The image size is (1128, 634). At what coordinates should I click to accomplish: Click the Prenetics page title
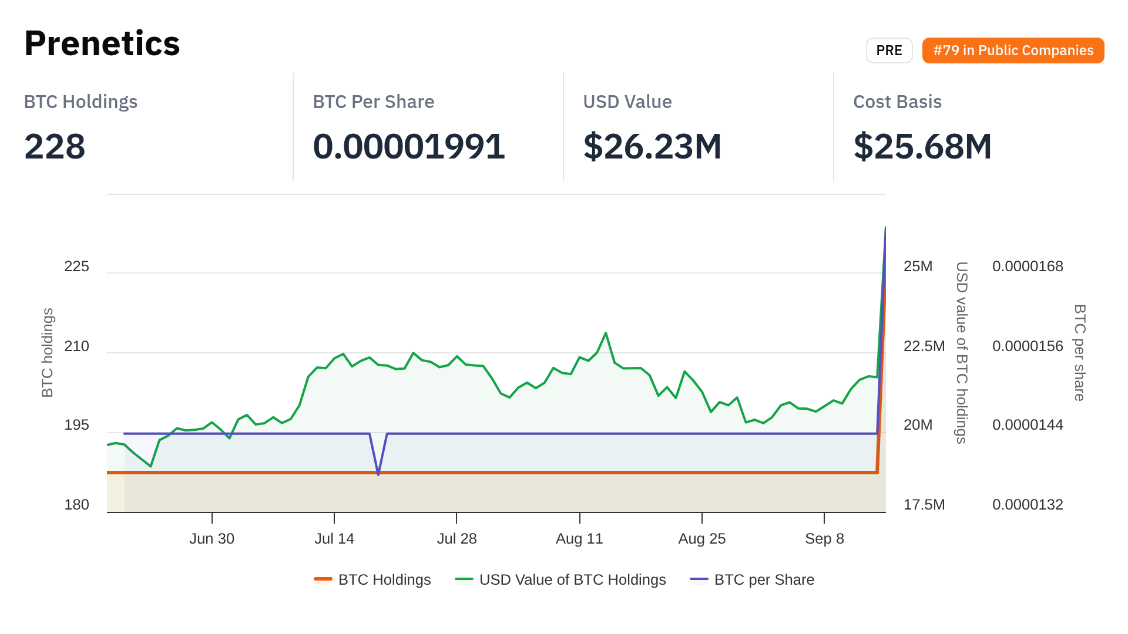pos(102,43)
